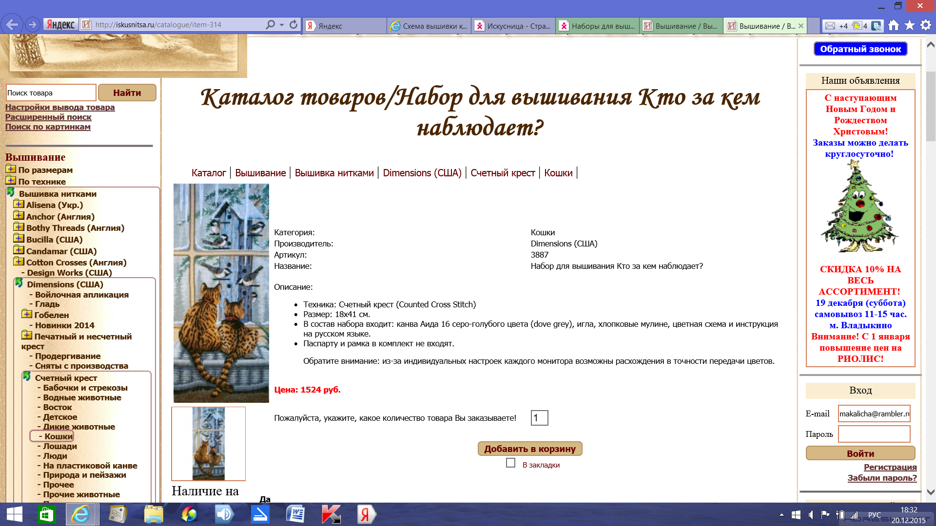Click the mail envelope toolbar icon
The width and height of the screenshot is (936, 526).
point(830,26)
